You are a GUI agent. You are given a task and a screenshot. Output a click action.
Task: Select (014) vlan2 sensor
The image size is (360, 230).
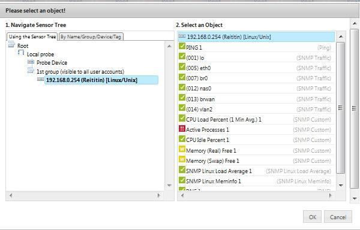click(x=256, y=109)
